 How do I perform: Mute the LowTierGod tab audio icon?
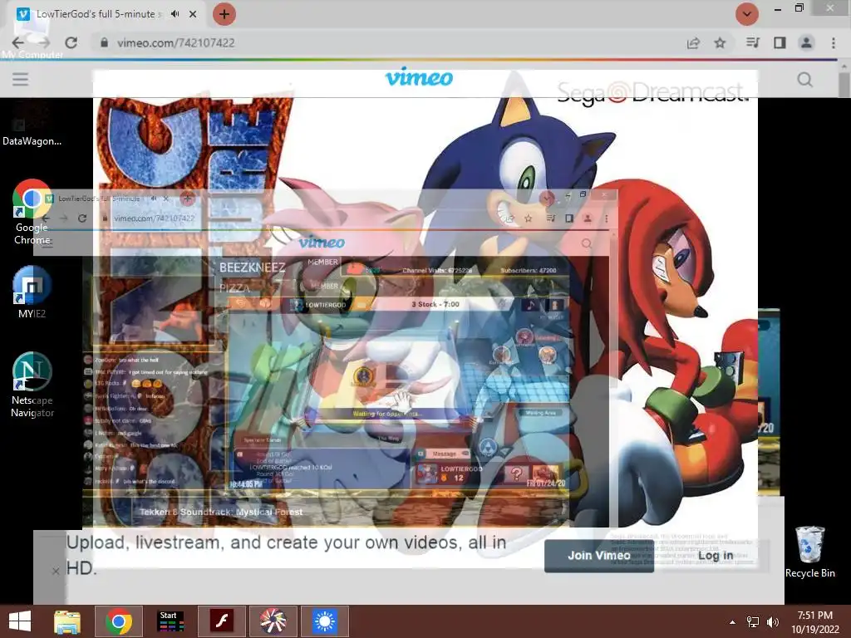[175, 14]
